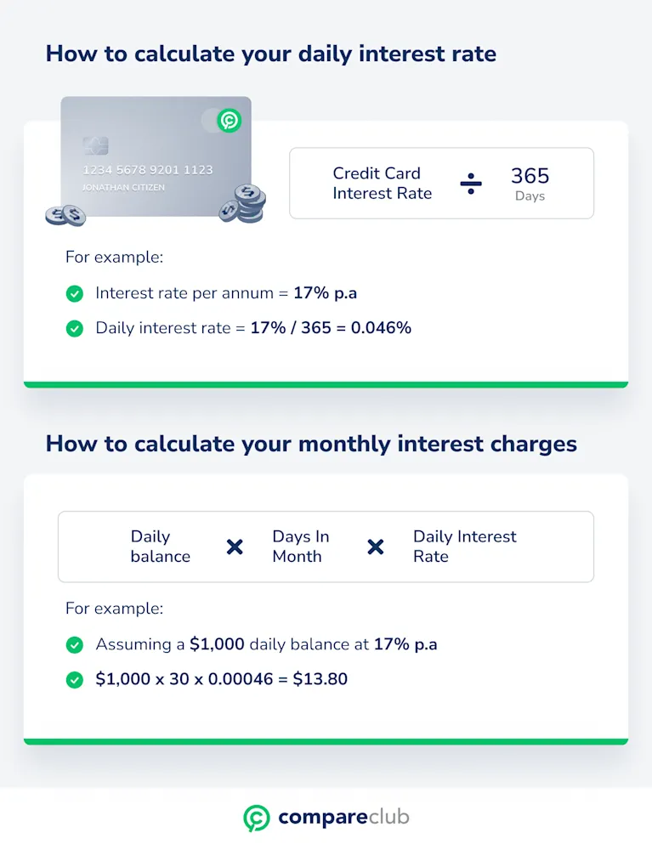Viewport: 652px width, 850px height.
Task: Select the monthly interest charges heading
Action: pos(311,444)
